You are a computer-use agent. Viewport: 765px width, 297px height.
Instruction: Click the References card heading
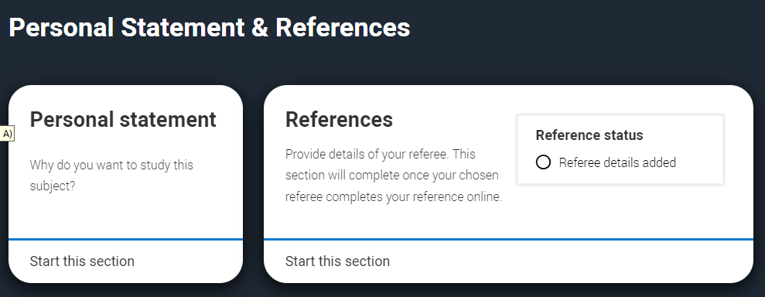tap(339, 119)
